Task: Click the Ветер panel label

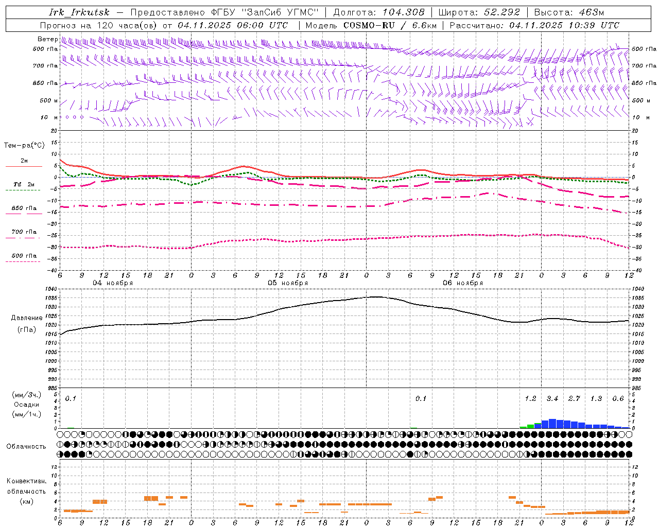Action: 47,39
